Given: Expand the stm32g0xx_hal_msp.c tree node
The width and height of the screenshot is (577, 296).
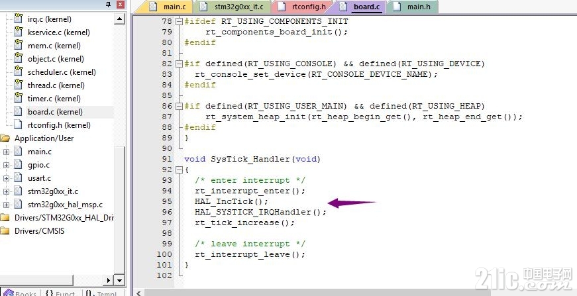Looking at the screenshot, I should point(6,205).
